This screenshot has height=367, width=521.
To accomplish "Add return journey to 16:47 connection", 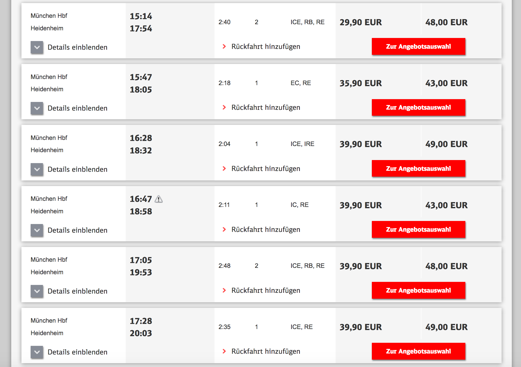I will [265, 230].
